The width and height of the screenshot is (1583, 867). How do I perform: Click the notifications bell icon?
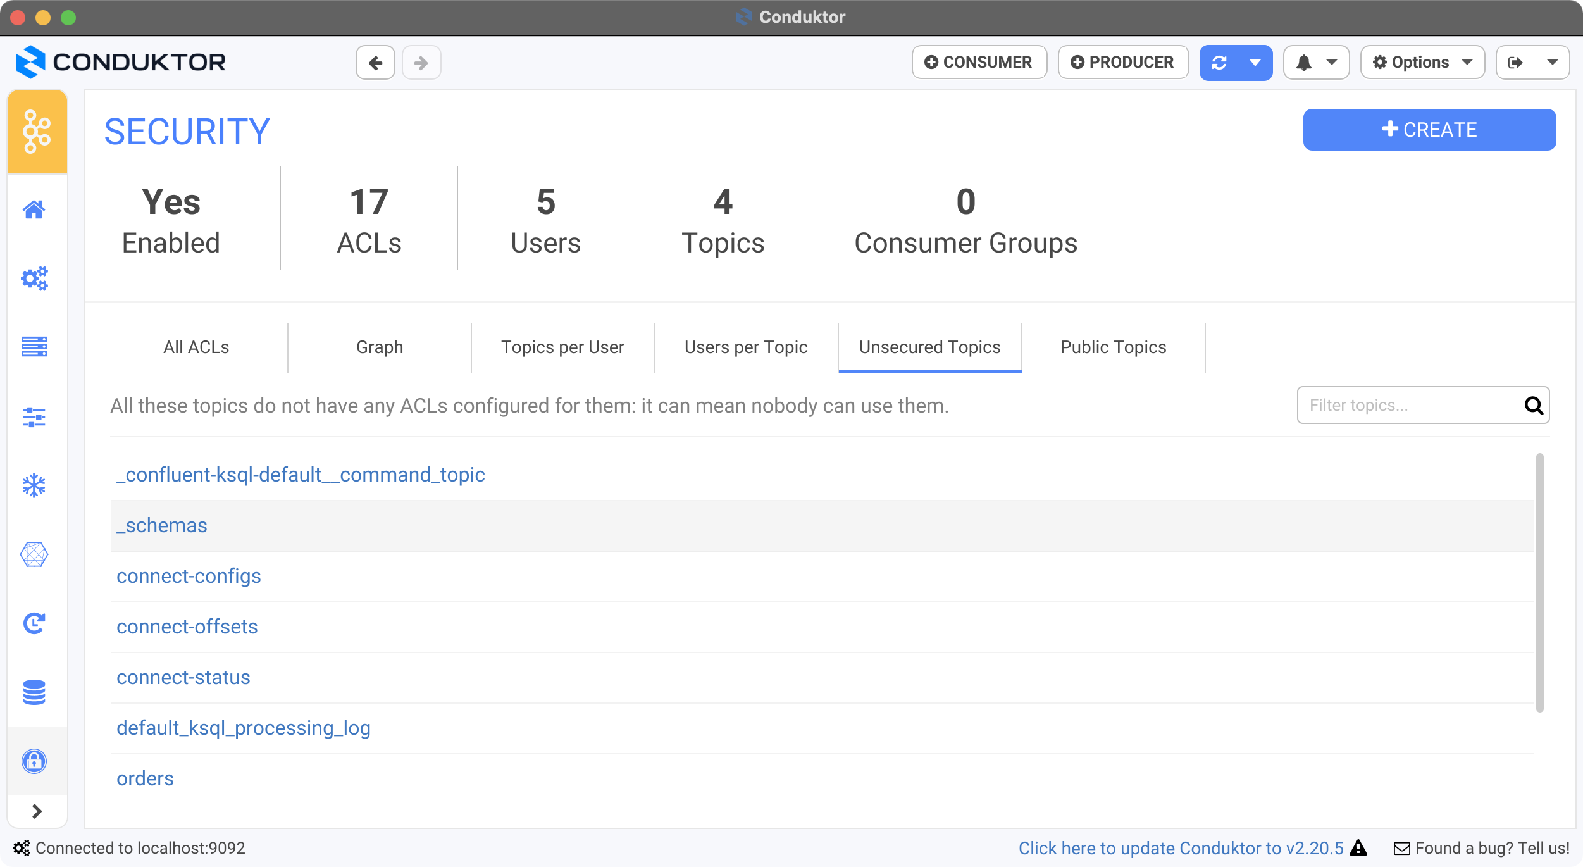1304,63
